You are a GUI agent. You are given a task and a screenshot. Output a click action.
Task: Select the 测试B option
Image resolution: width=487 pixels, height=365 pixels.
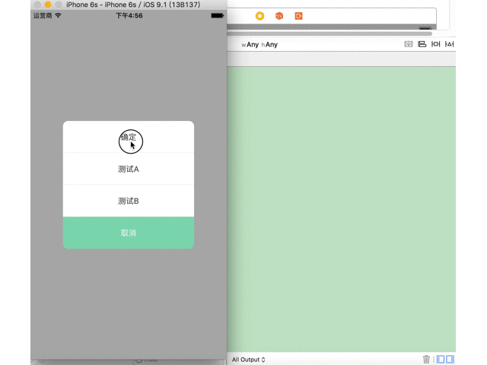(128, 201)
